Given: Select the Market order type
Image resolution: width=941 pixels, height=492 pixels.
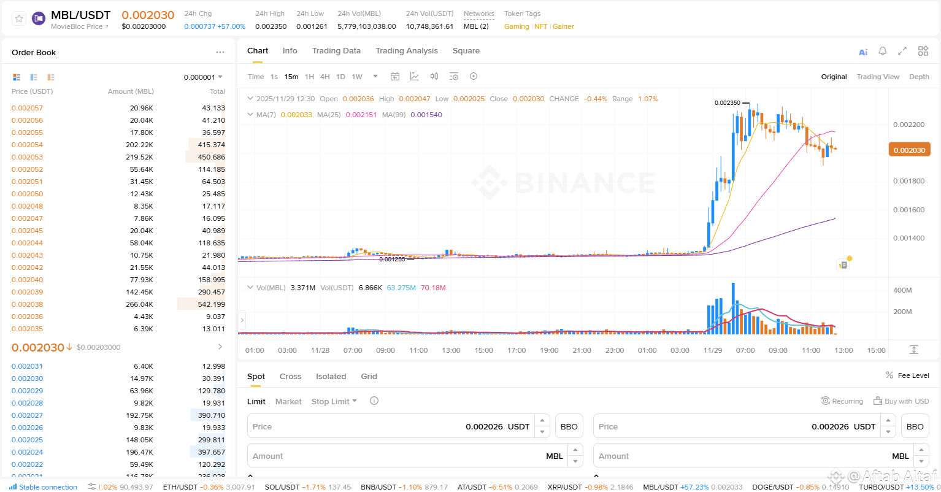Looking at the screenshot, I should click(288, 401).
